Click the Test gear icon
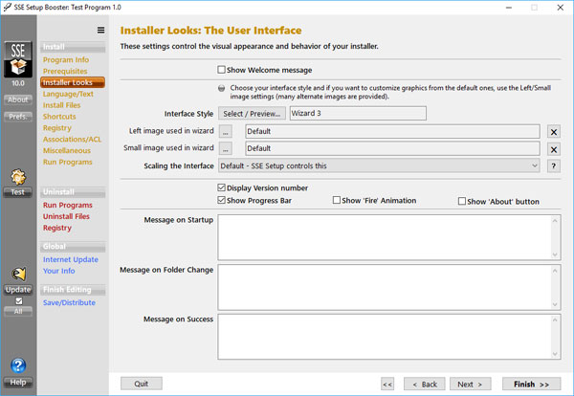 click(x=18, y=177)
